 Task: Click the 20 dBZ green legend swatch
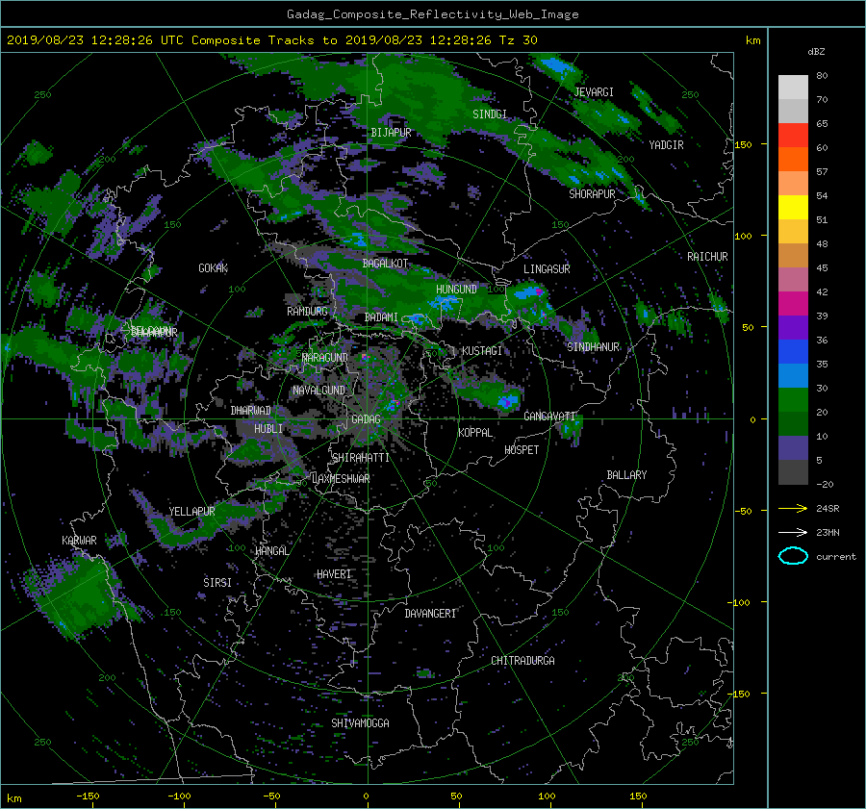[x=793, y=400]
